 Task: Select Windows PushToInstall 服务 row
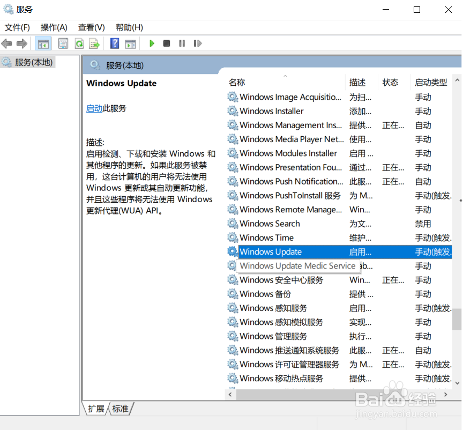click(340, 196)
